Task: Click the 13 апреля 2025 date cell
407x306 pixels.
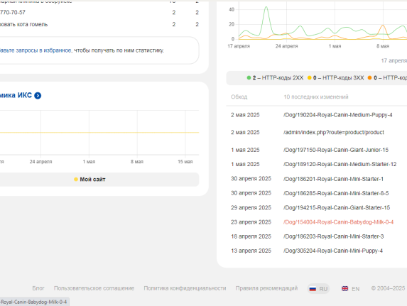Action: point(251,251)
